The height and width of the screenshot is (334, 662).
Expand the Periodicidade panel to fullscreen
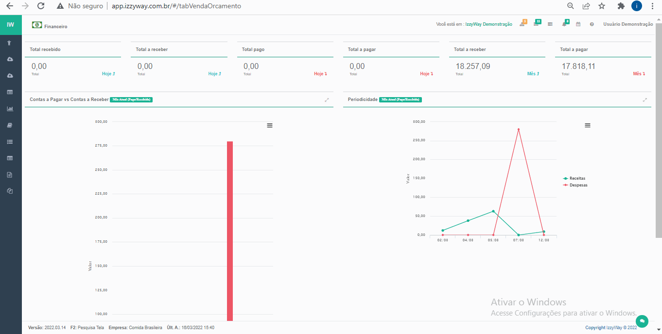tap(645, 100)
